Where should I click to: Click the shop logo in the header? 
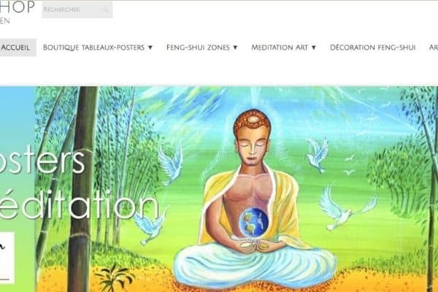(x=18, y=7)
